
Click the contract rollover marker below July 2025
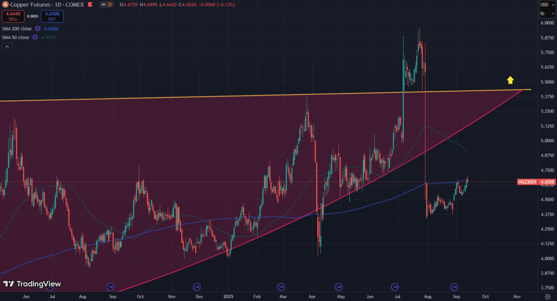click(395, 286)
